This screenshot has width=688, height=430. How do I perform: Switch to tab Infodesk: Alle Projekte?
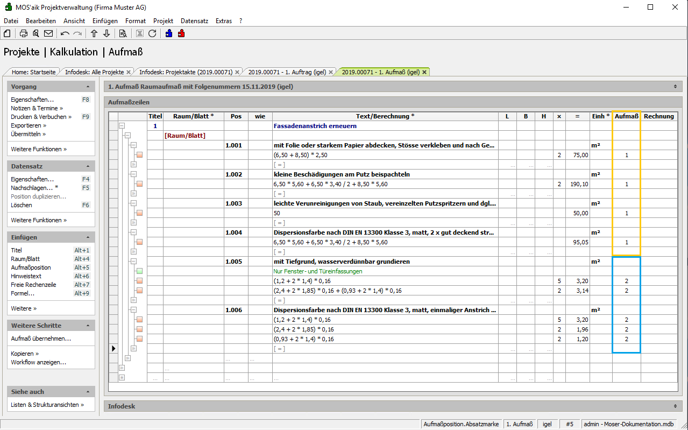(94, 72)
